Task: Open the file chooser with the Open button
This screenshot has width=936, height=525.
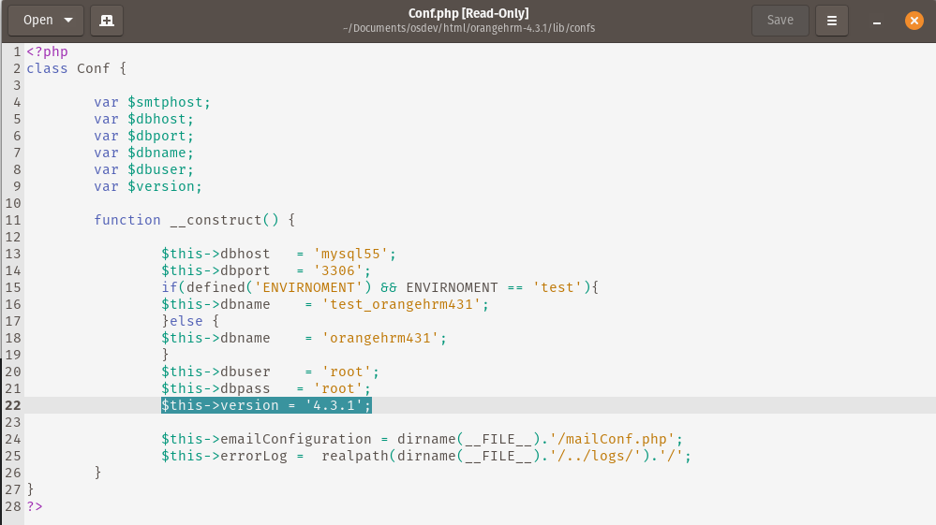Action: [37, 21]
